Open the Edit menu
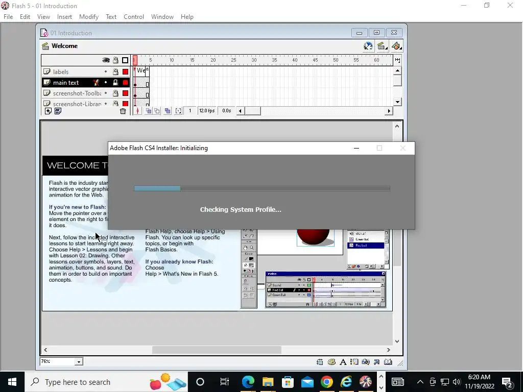The image size is (523, 392). (25, 17)
